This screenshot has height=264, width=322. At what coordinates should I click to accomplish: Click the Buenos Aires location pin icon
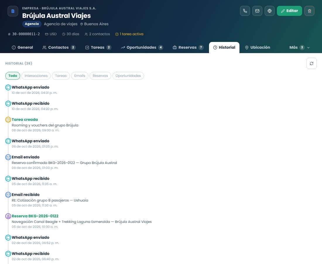coord(82,24)
